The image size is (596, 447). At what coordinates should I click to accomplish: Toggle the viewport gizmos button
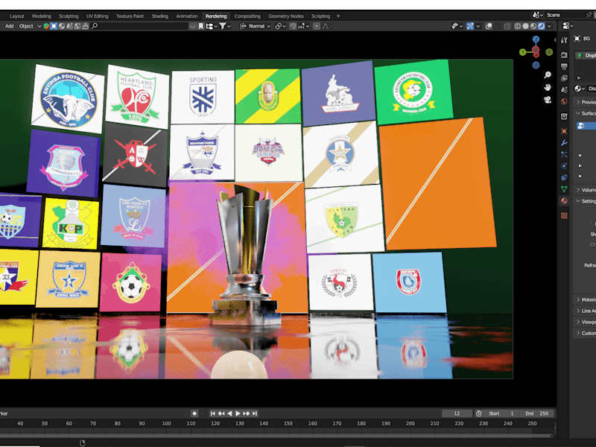[470, 26]
